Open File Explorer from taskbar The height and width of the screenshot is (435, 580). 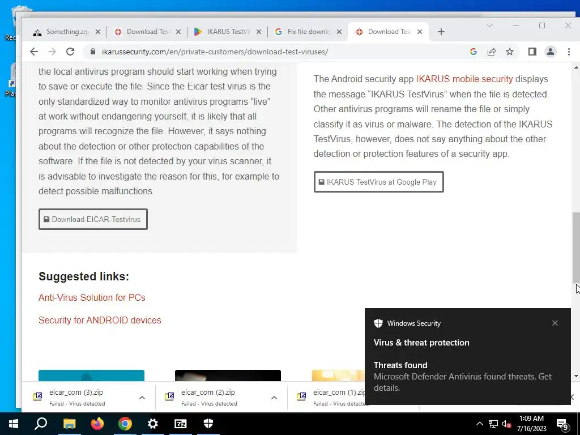point(69,424)
